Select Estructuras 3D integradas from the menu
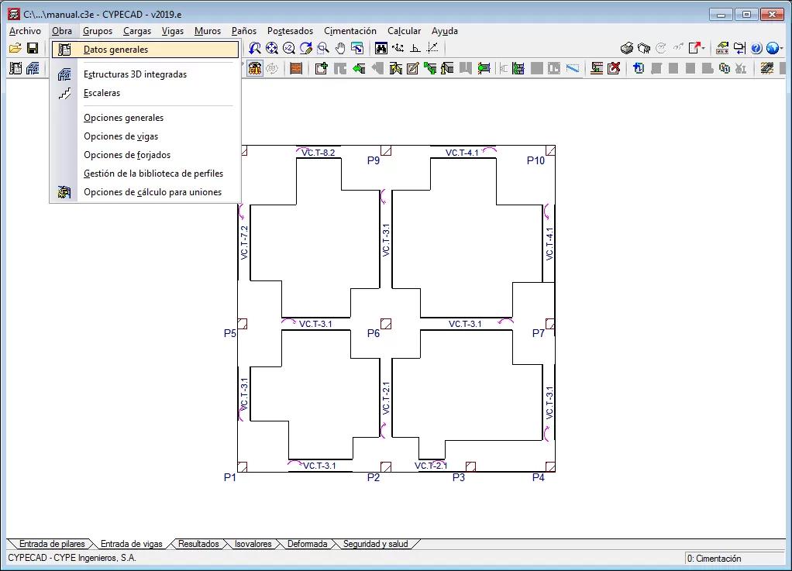This screenshot has height=571, width=792. 136,74
